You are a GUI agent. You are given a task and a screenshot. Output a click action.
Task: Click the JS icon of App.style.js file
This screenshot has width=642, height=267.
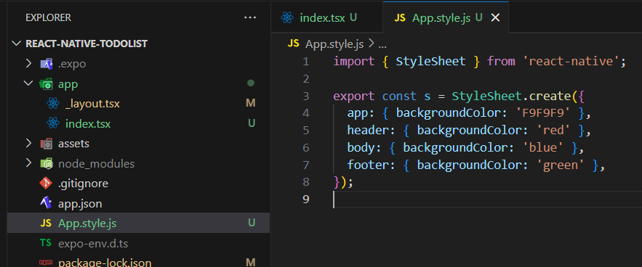point(46,223)
